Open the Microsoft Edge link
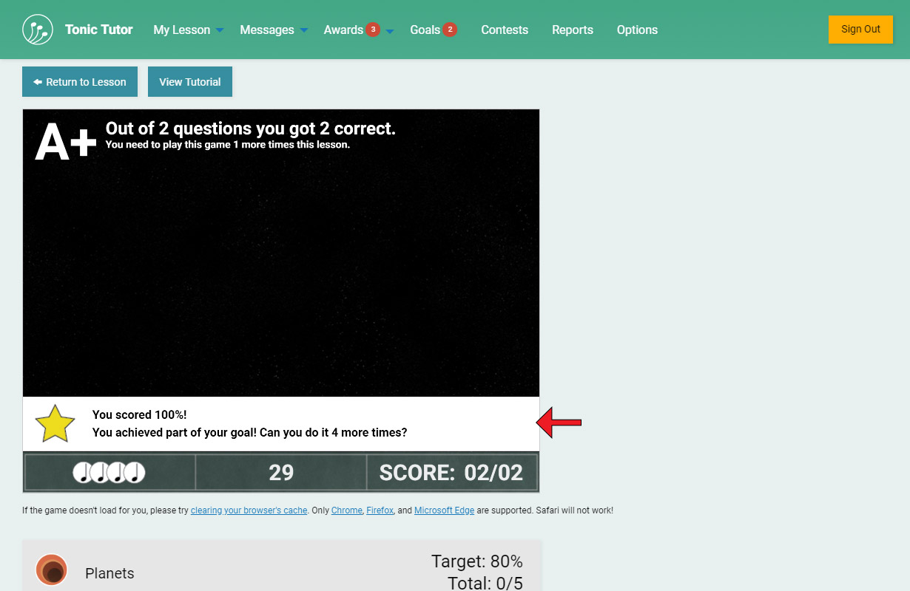This screenshot has width=910, height=591. [444, 510]
